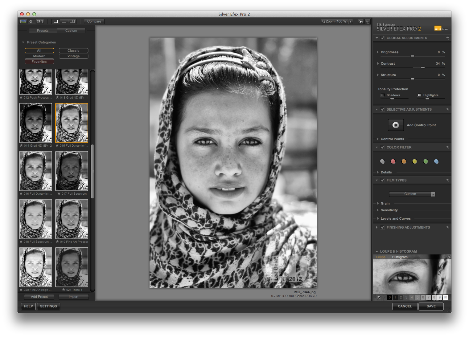Filter presets by Vintage category
Image resolution: width=469 pixels, height=337 pixels.
(x=73, y=56)
